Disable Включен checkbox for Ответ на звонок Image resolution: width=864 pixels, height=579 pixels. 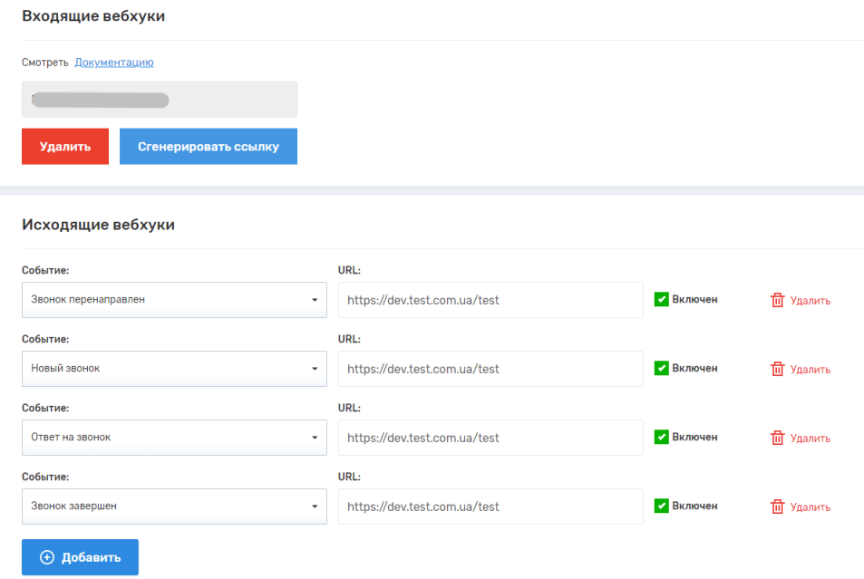click(662, 437)
